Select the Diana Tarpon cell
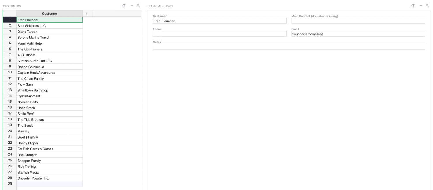The width and height of the screenshot is (433, 190). [50, 32]
